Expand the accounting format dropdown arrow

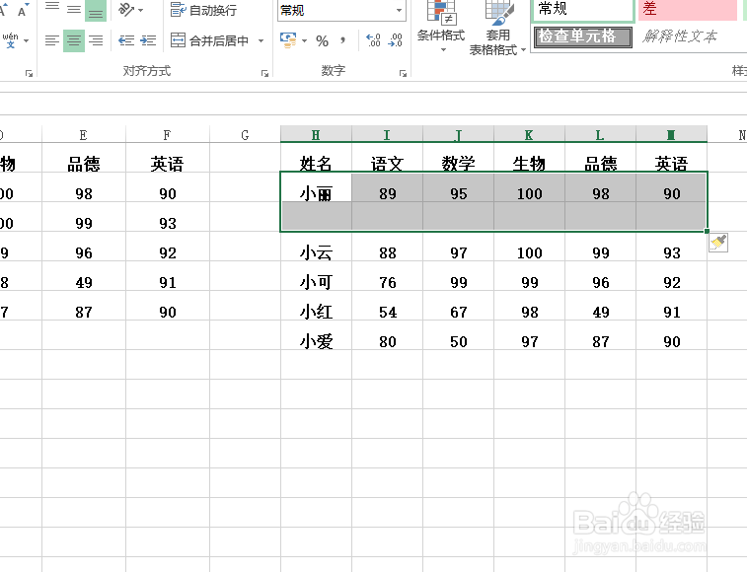[x=304, y=41]
